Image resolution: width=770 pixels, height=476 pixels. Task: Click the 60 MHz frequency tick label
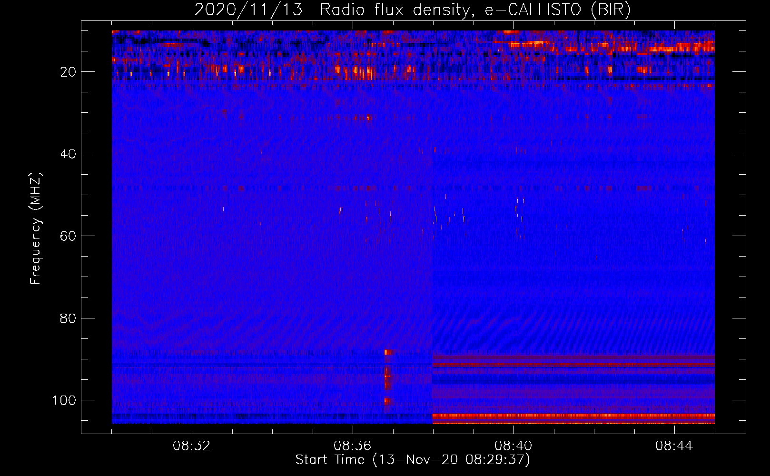[68, 236]
